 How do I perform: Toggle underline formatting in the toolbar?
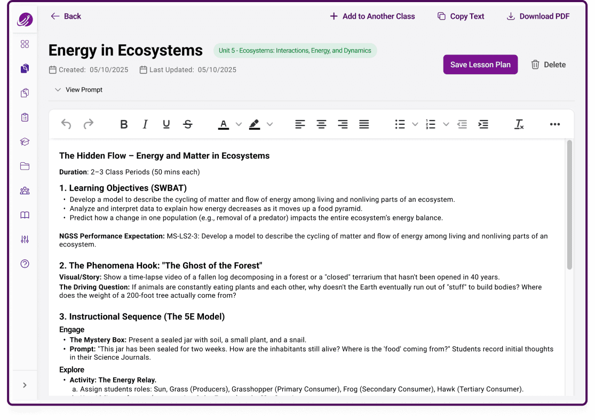pyautogui.click(x=166, y=124)
